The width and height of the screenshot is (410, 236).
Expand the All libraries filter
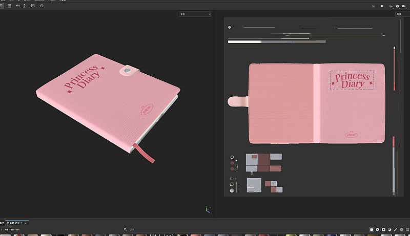point(2,230)
